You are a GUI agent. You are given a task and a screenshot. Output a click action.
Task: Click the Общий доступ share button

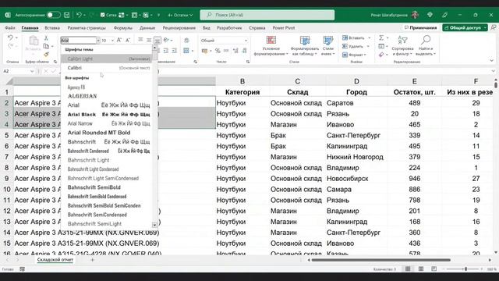coord(462,28)
